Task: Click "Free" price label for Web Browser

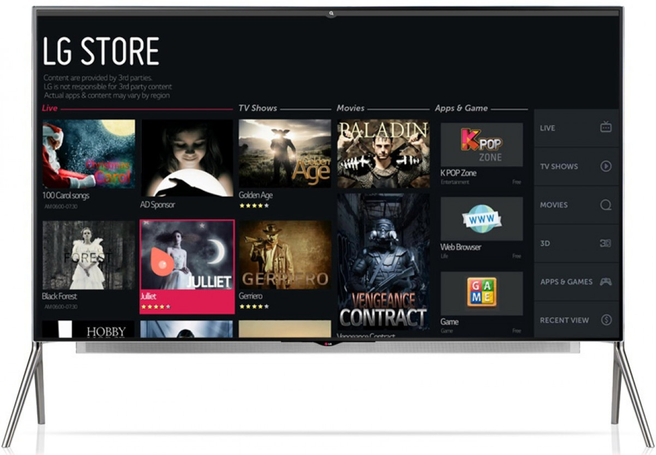Action: click(x=517, y=256)
